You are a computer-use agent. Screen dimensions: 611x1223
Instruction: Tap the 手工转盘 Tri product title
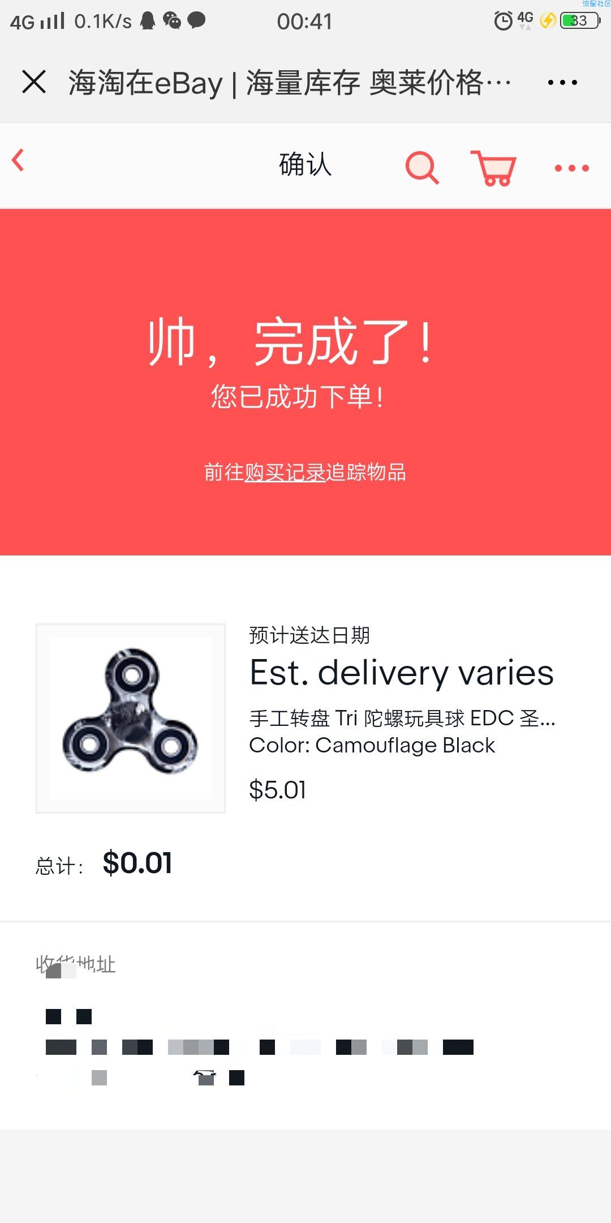tap(402, 719)
